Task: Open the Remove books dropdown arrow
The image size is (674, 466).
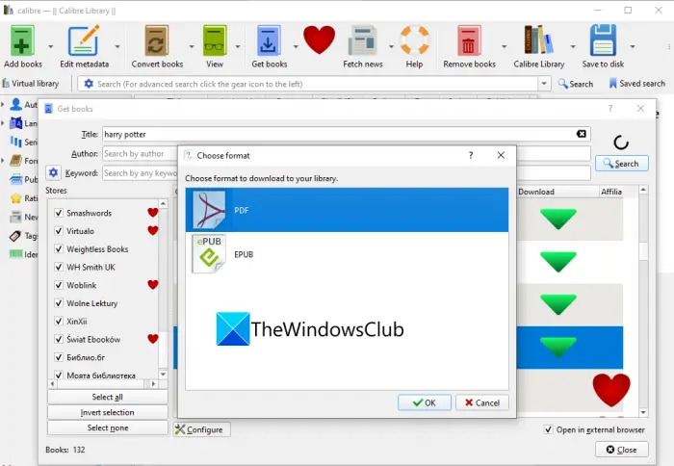Action: click(504, 46)
